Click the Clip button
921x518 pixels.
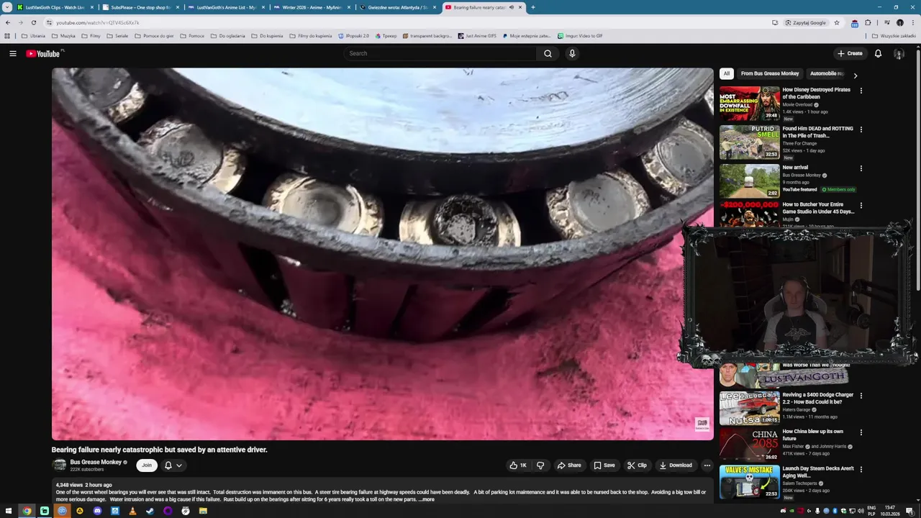point(637,465)
